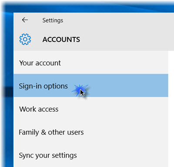Image resolution: width=174 pixels, height=167 pixels.
Task: Open Sync your settings
Action: click(91, 155)
